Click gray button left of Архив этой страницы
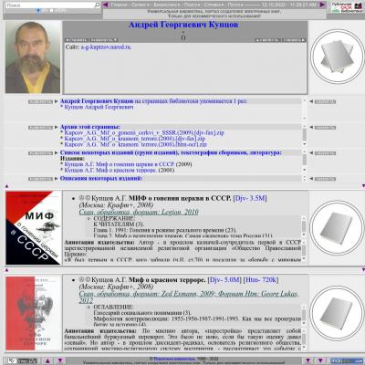 pyautogui.click(x=40, y=128)
